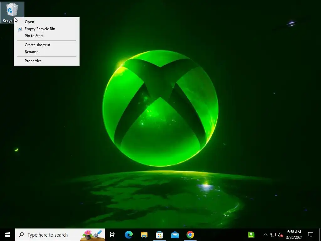
Task: Open Task View on the taskbar
Action: click(x=113, y=235)
